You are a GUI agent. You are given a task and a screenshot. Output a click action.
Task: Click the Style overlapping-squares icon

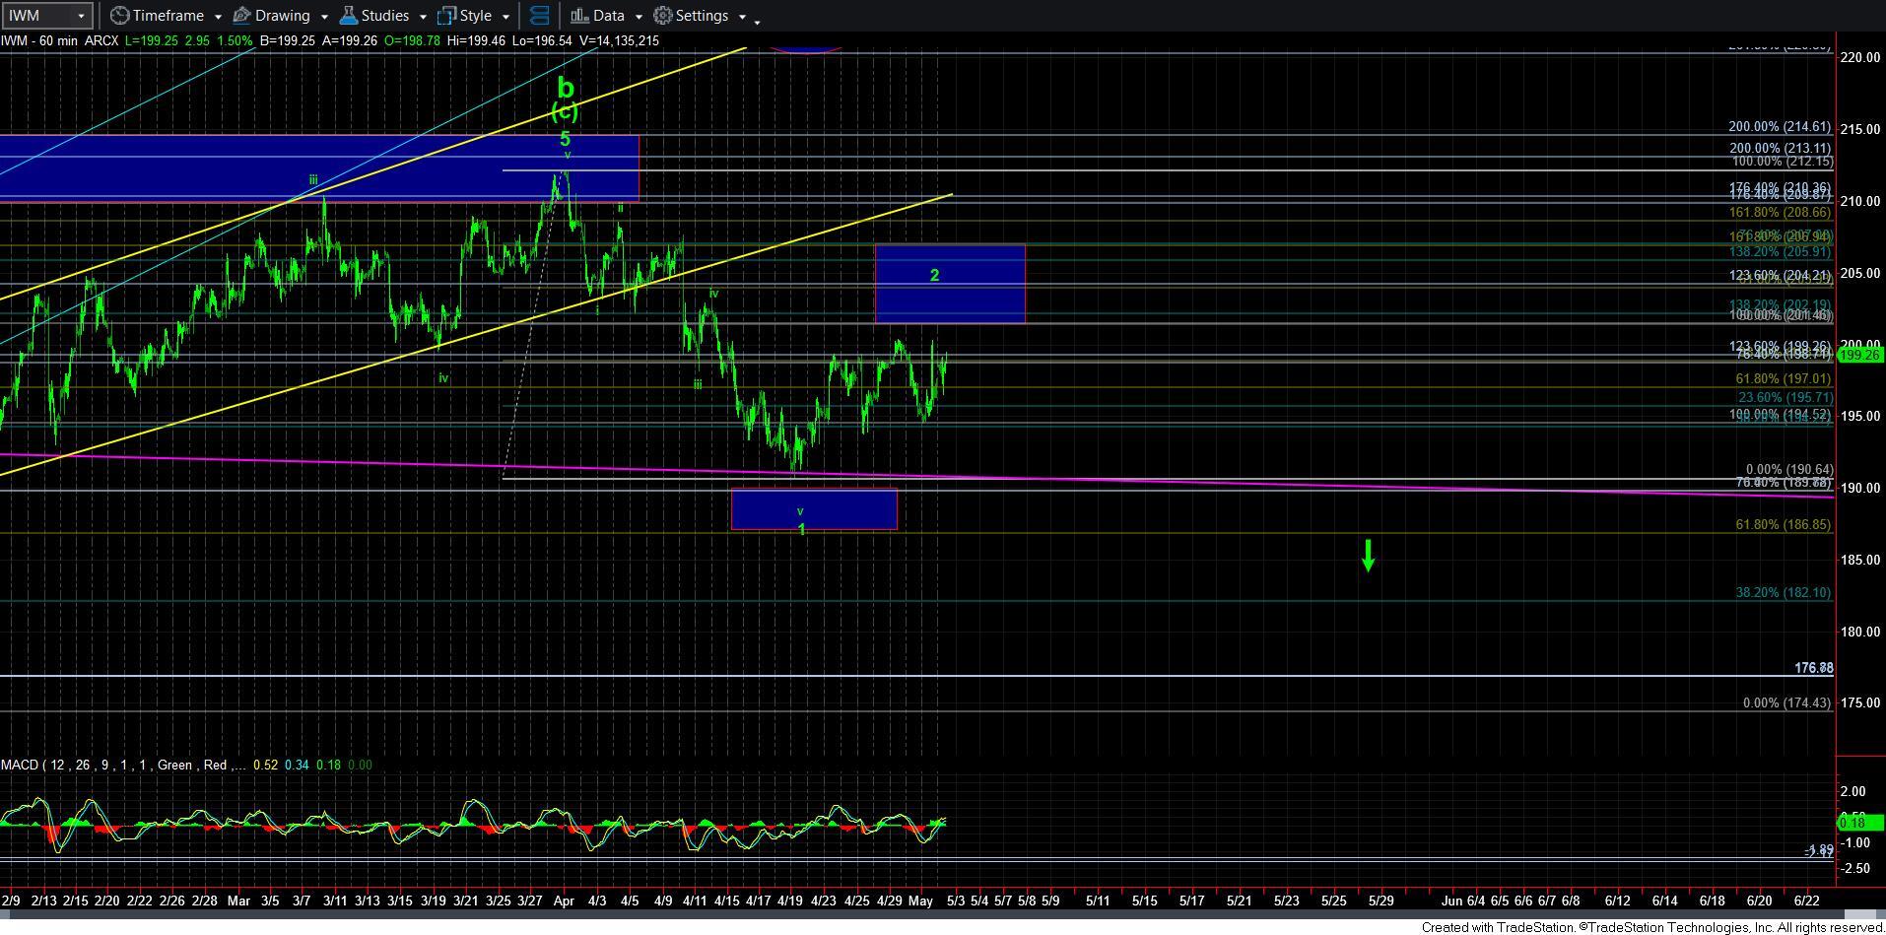(446, 16)
